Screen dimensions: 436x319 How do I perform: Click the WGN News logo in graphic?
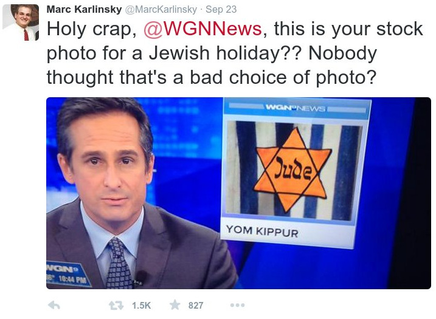(296, 108)
